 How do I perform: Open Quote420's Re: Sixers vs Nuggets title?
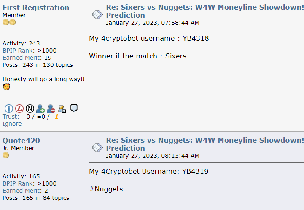pos(205,144)
